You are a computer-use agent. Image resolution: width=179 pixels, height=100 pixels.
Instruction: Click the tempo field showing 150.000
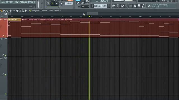[69, 4]
